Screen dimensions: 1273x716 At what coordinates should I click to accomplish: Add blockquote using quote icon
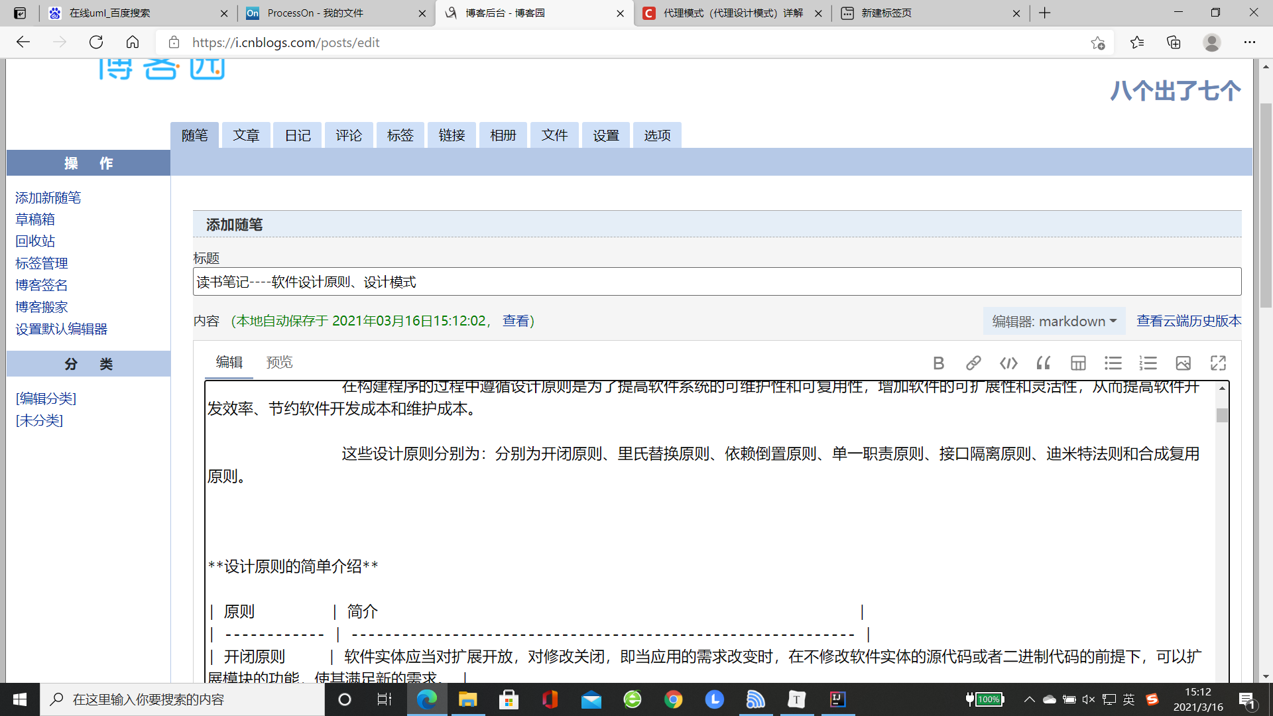click(x=1043, y=363)
